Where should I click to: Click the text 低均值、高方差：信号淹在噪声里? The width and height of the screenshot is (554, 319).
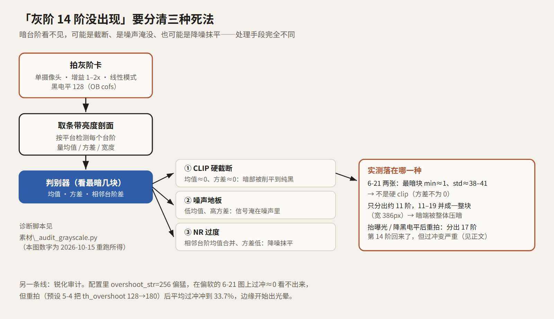tap(232, 211)
